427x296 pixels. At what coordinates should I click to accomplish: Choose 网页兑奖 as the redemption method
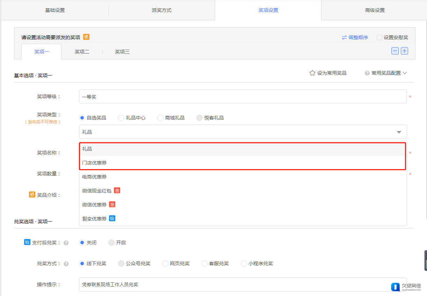[x=165, y=263]
